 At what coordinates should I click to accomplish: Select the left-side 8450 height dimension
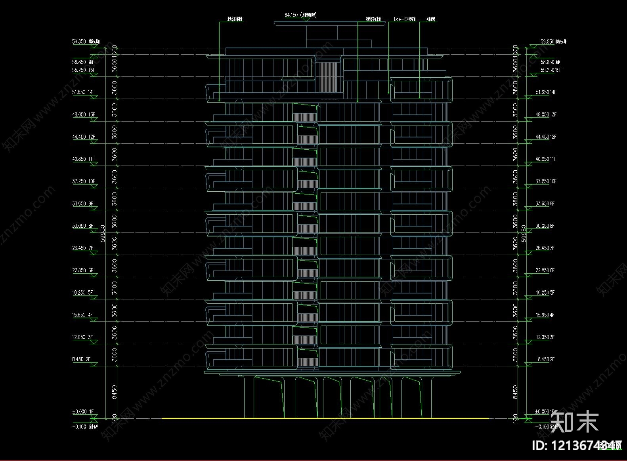point(115,392)
